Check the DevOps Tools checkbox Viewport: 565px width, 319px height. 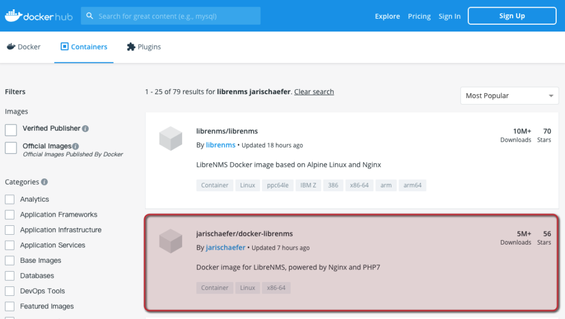click(10, 291)
